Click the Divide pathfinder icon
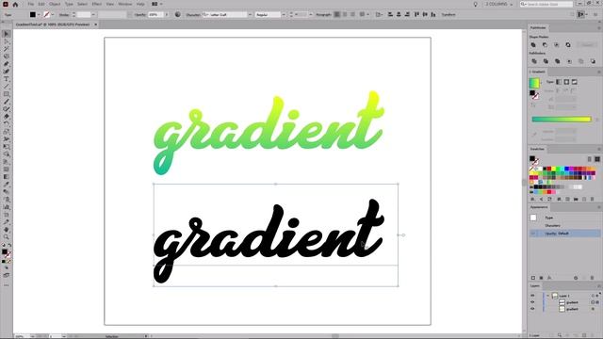Screen dimensions: 603x339 (x=534, y=61)
